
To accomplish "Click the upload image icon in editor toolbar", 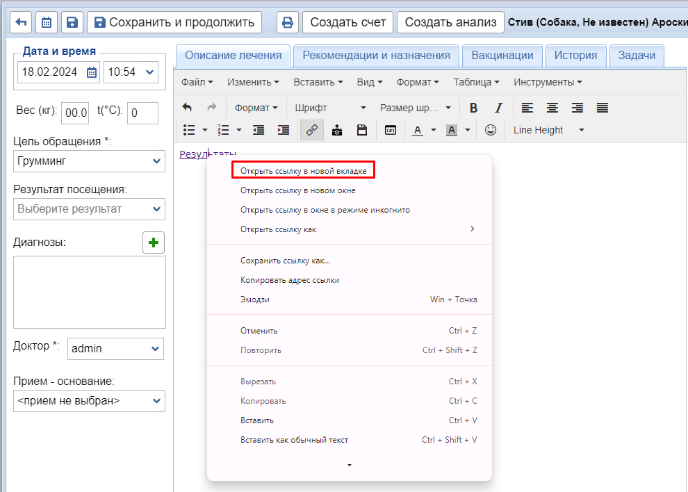I will pyautogui.click(x=337, y=130).
